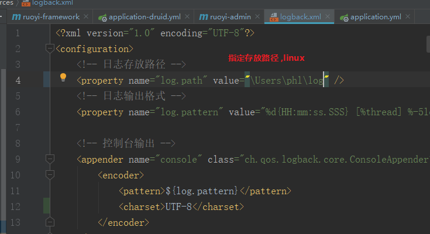Click the ConsoleAppender class value
Viewport: 430px width, 234px height.
[x=335, y=159]
